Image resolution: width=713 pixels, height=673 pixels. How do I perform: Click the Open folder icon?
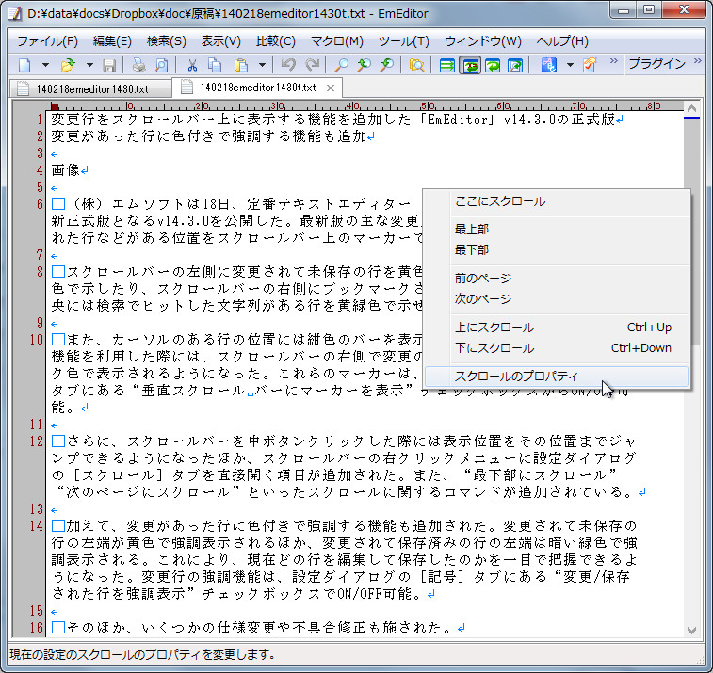coord(68,66)
